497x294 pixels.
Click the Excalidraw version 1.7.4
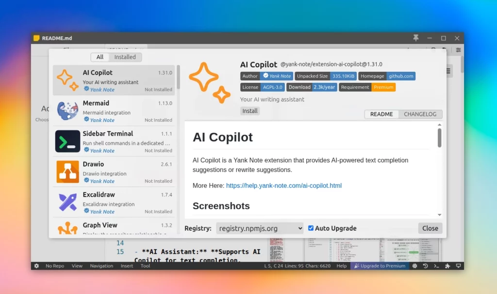(166, 195)
